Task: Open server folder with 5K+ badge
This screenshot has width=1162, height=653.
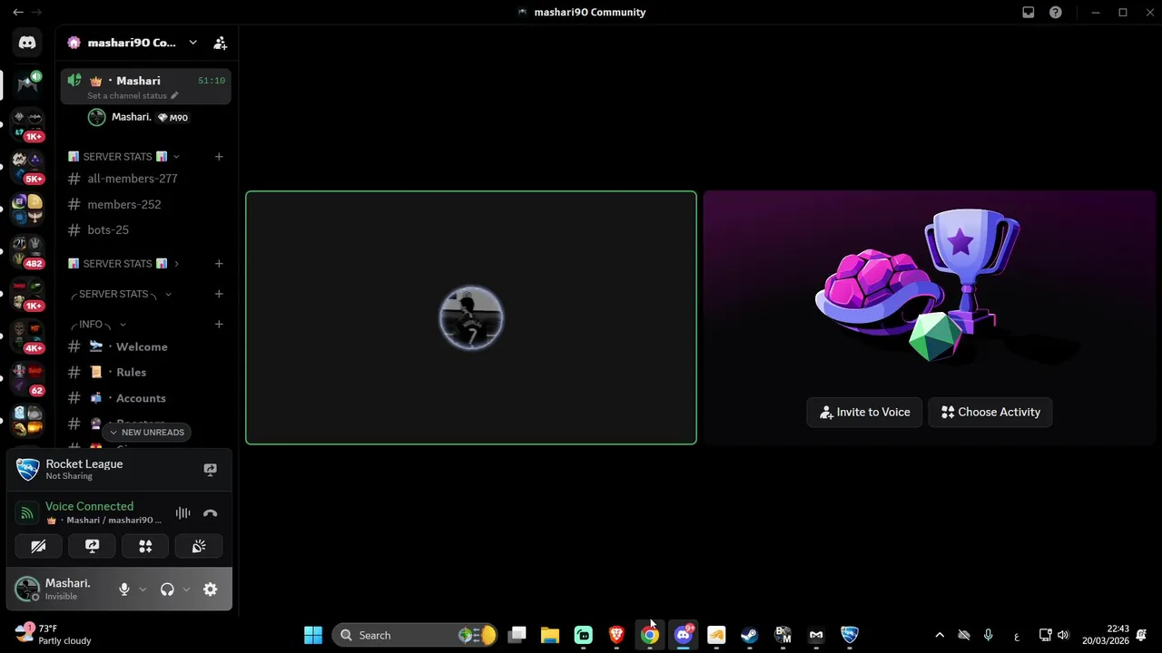Action: [x=27, y=166]
